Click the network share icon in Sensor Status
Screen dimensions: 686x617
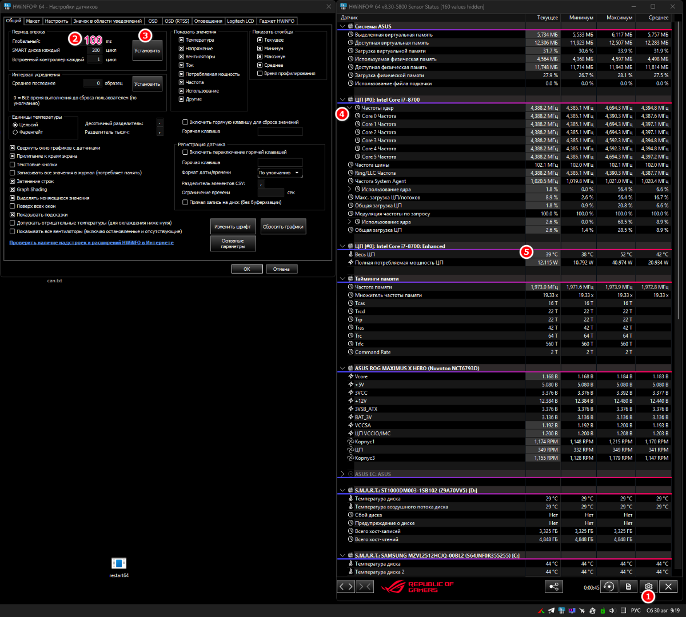tap(554, 586)
